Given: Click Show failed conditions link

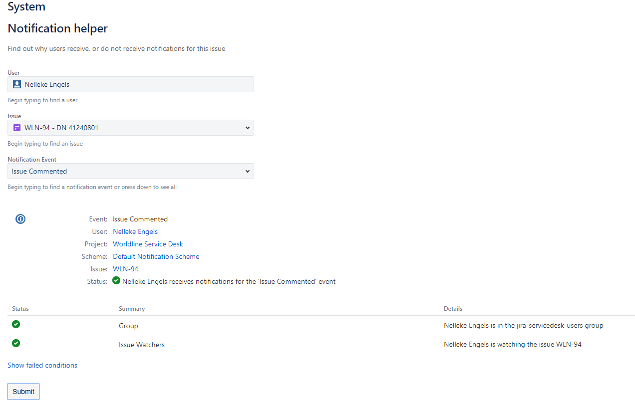Looking at the screenshot, I should click(42, 365).
